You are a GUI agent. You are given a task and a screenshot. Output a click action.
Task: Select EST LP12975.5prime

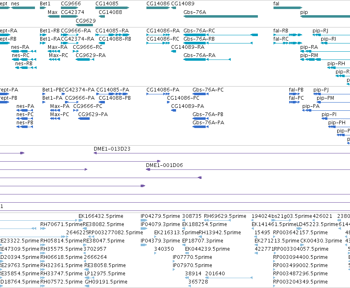(105, 274)
